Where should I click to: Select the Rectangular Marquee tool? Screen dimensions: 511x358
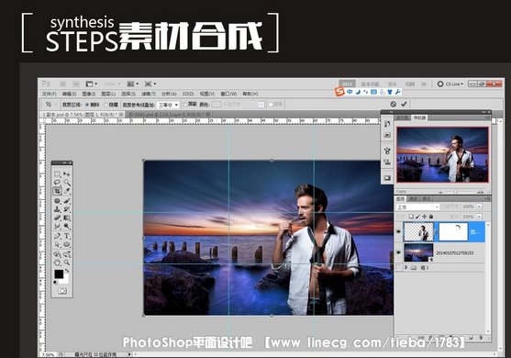coord(58,173)
